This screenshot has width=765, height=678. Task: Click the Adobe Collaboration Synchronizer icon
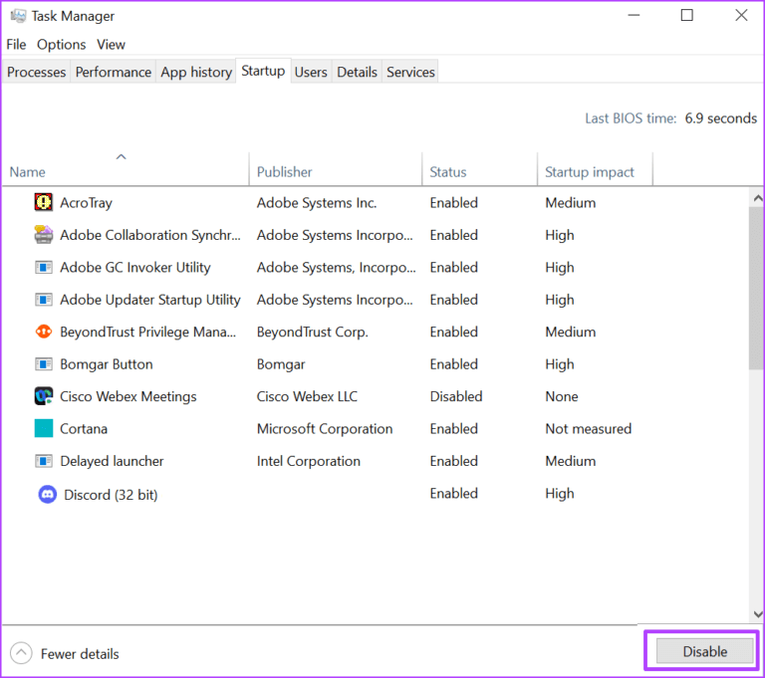[44, 235]
